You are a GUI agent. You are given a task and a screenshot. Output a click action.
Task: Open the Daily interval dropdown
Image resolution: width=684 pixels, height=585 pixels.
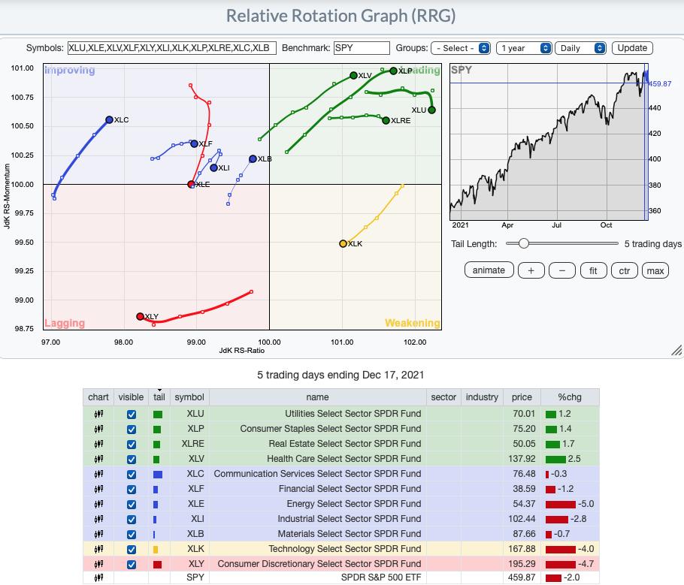(x=581, y=48)
